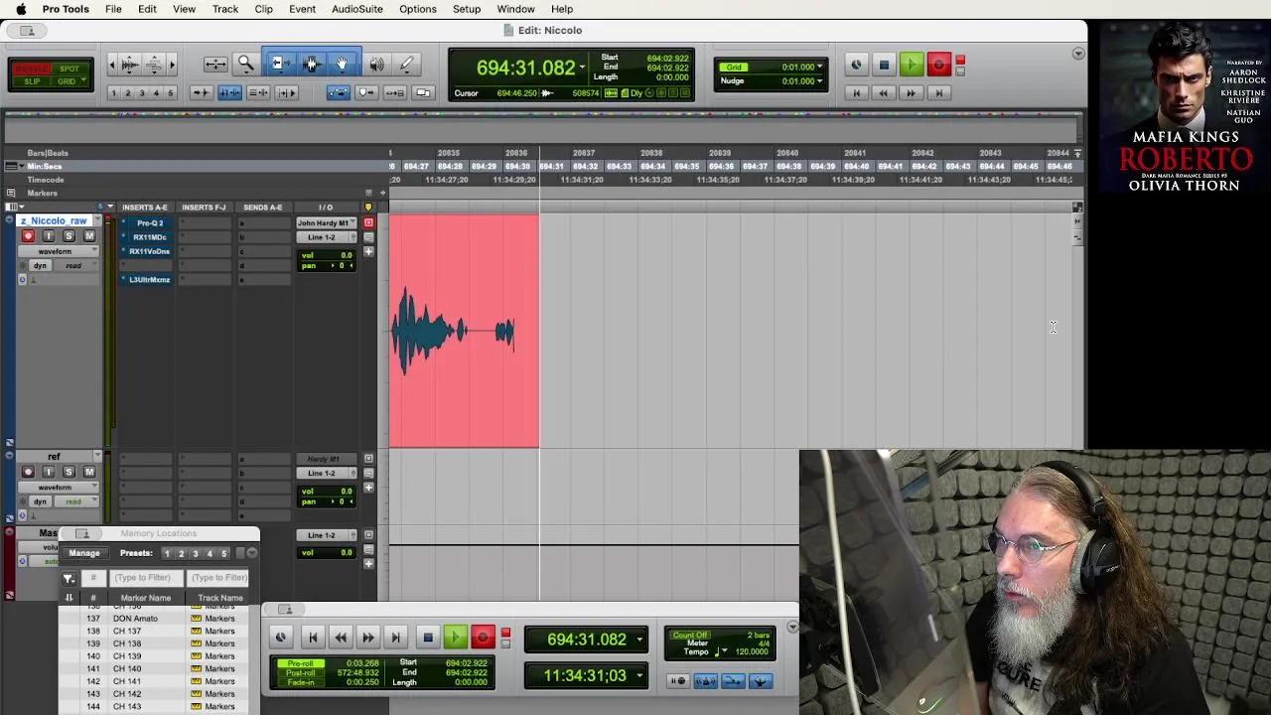Open automation mode 'read' on z_Niccolo_raw
Screen dimensions: 1271x715
coord(74,266)
